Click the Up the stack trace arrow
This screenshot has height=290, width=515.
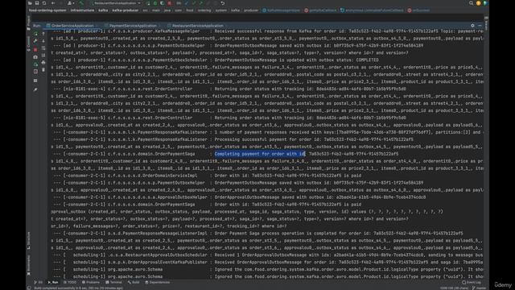click(x=43, y=34)
